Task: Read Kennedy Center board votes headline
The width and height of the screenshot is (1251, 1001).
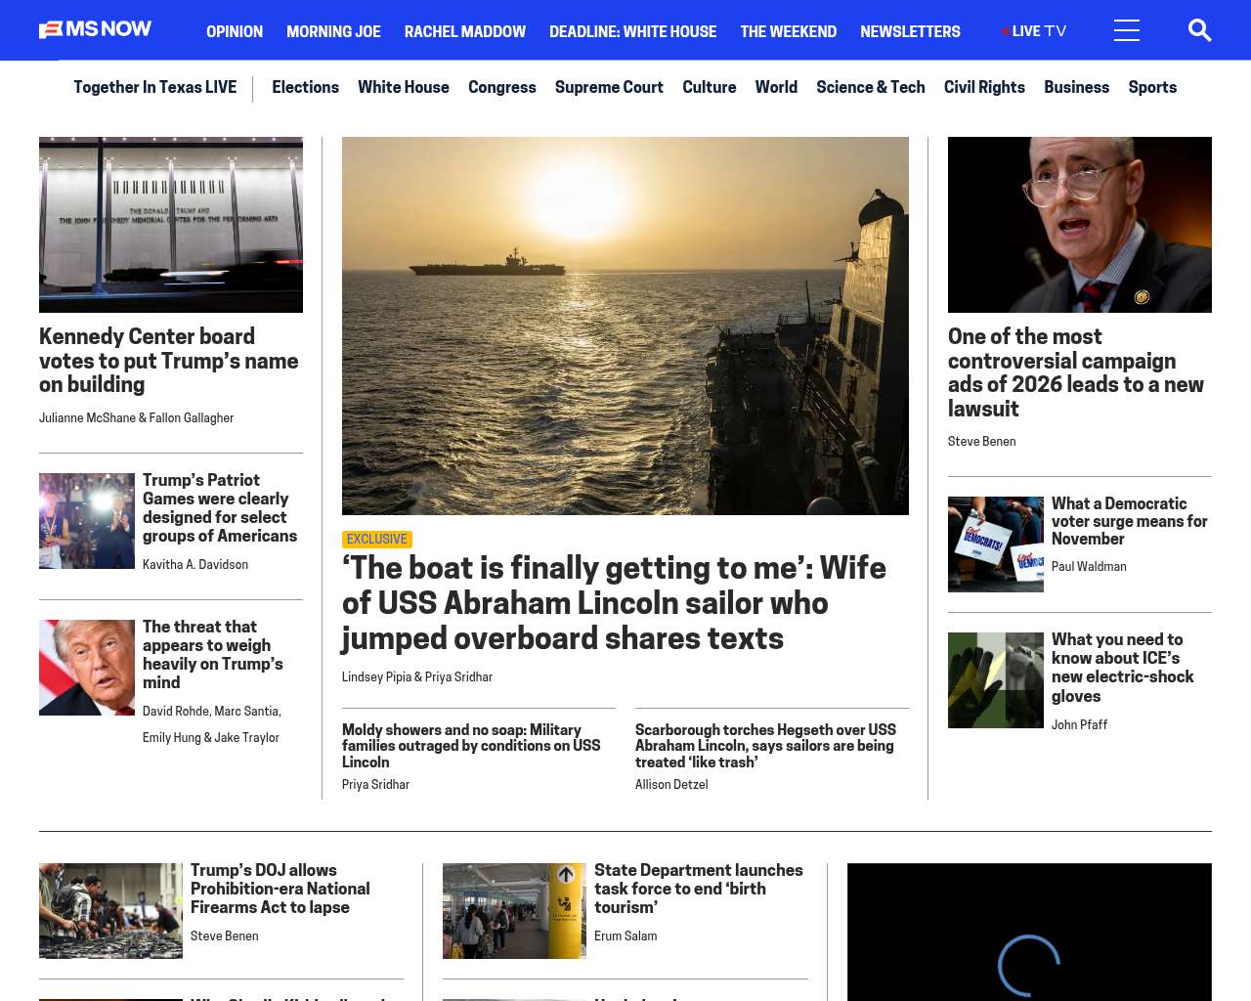Action: 169,361
